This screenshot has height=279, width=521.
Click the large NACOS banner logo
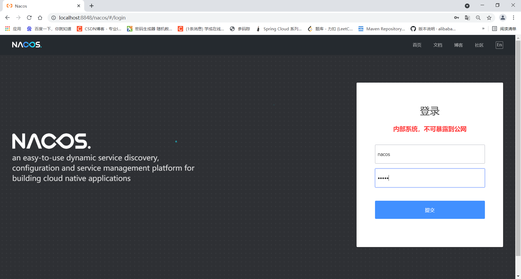(x=52, y=141)
